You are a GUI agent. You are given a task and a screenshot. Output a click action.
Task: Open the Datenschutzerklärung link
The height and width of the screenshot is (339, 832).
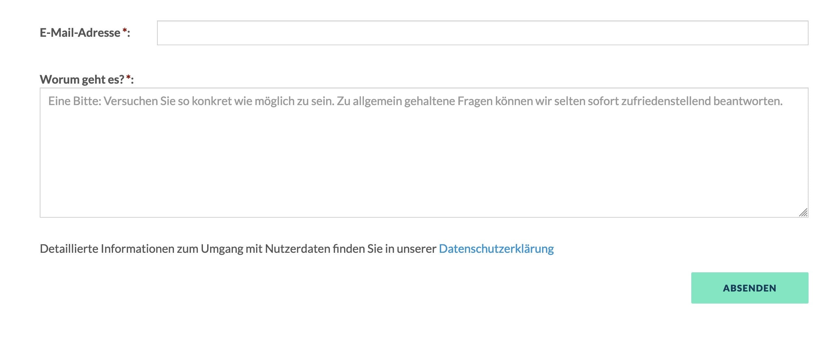point(496,249)
